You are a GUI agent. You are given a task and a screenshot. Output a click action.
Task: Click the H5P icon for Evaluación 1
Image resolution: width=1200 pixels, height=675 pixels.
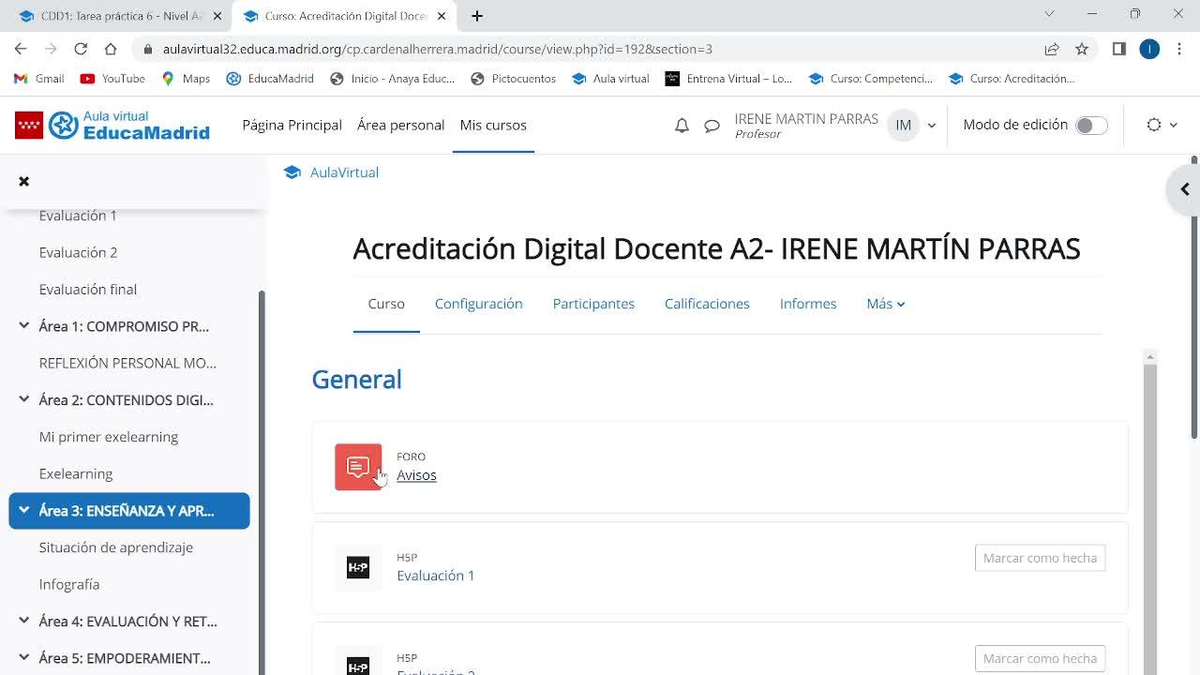coord(358,567)
